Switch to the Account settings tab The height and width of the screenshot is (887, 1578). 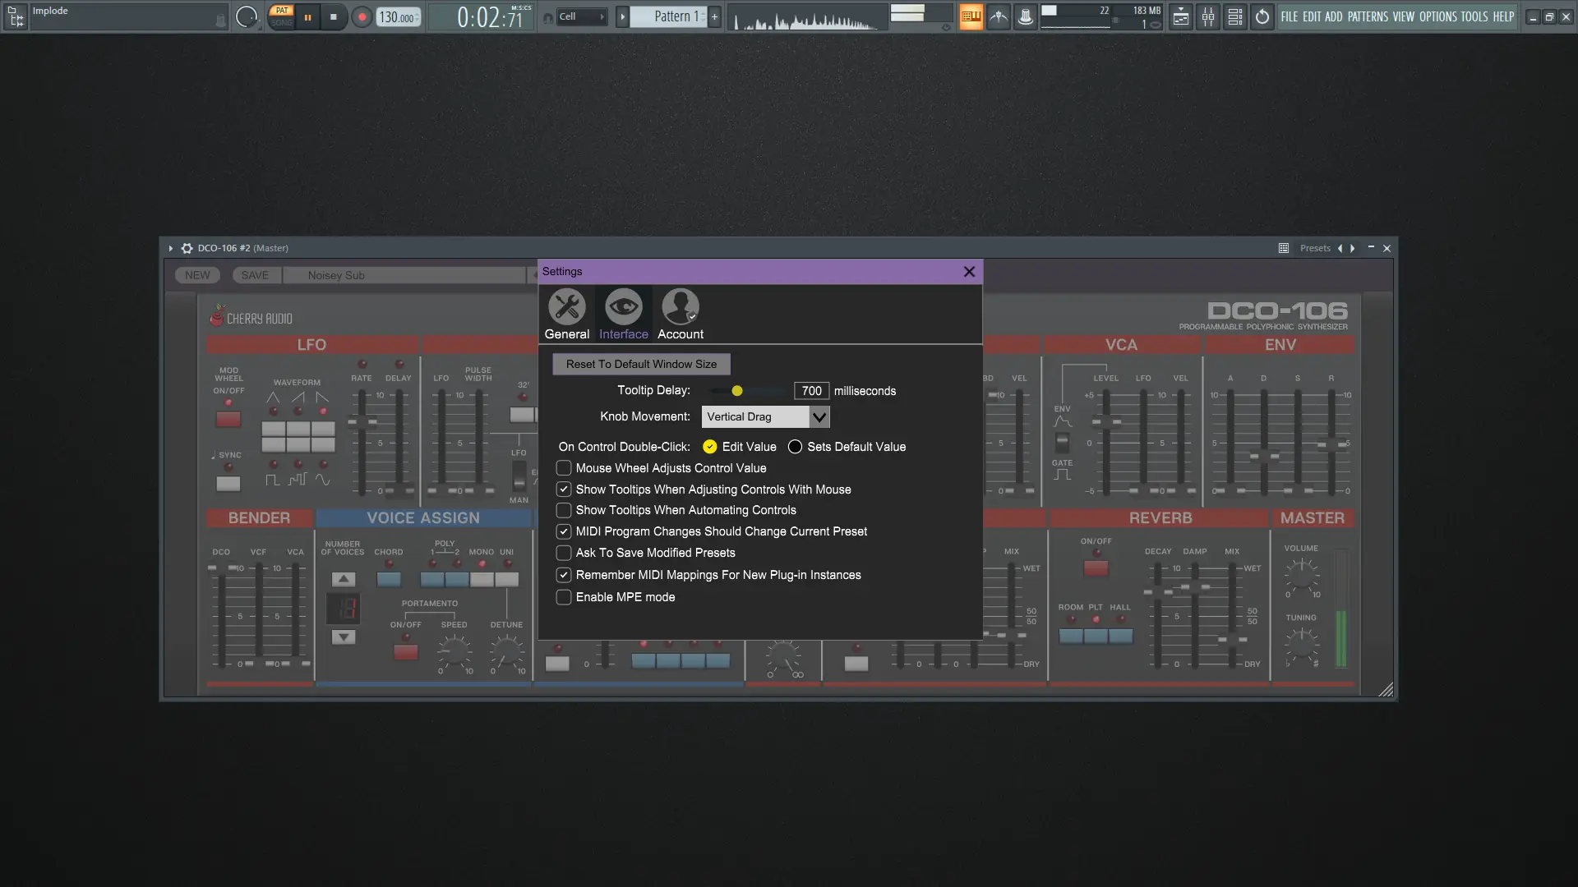click(680, 314)
